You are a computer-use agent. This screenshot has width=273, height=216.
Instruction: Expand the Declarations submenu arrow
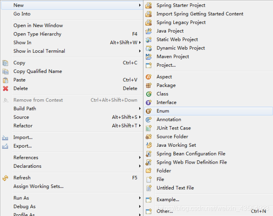point(140,166)
